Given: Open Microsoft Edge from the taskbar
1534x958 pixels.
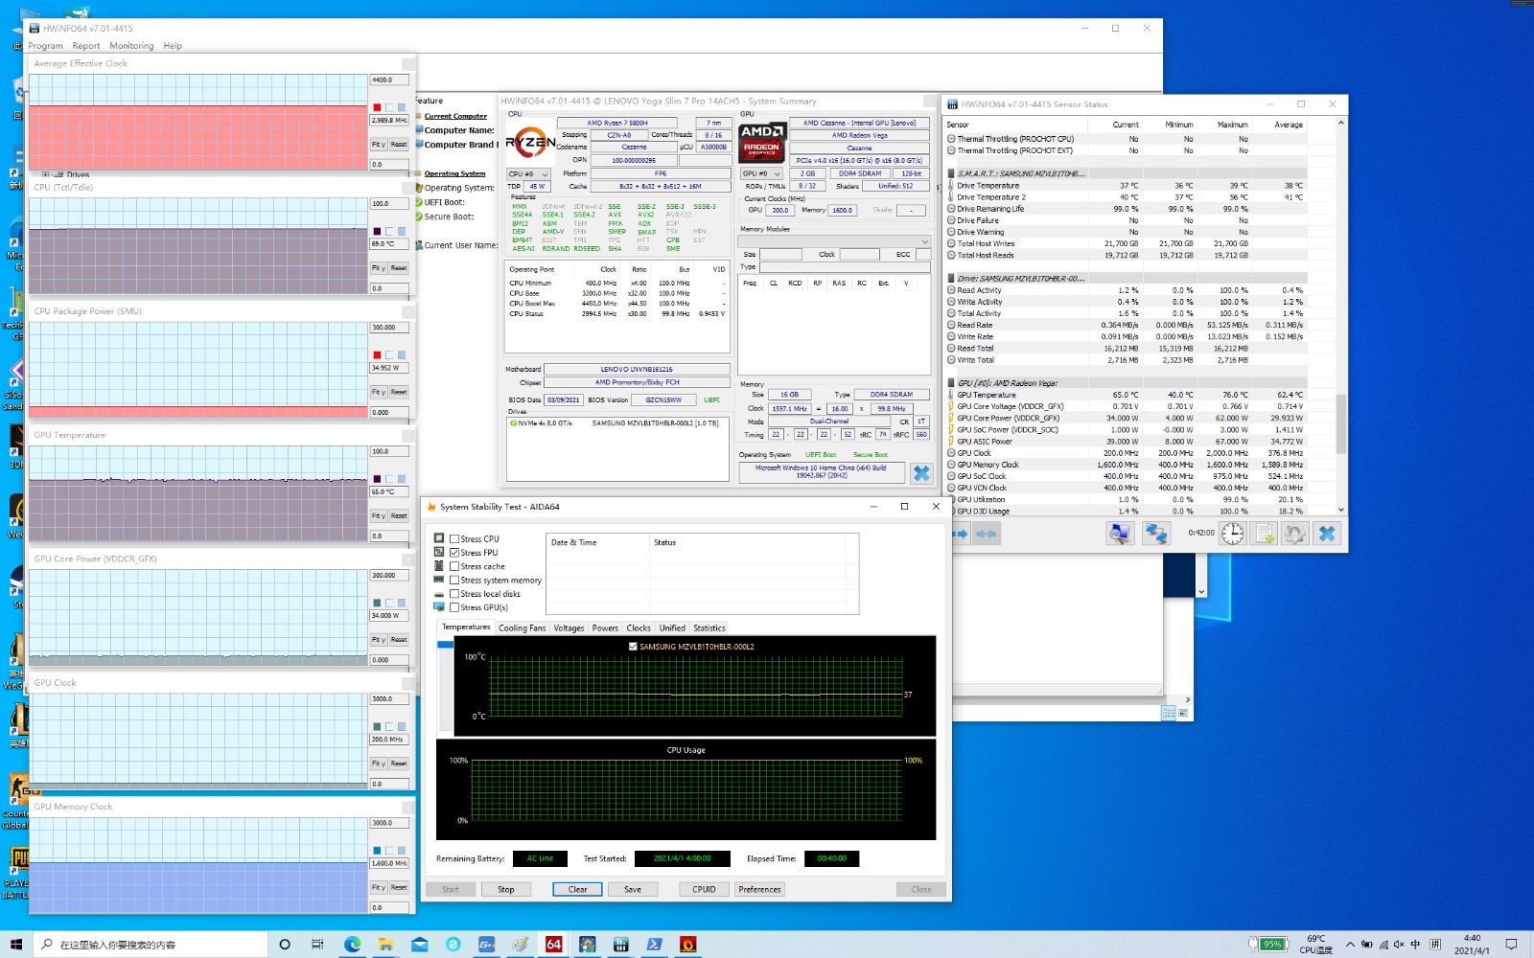Looking at the screenshot, I should [x=353, y=945].
